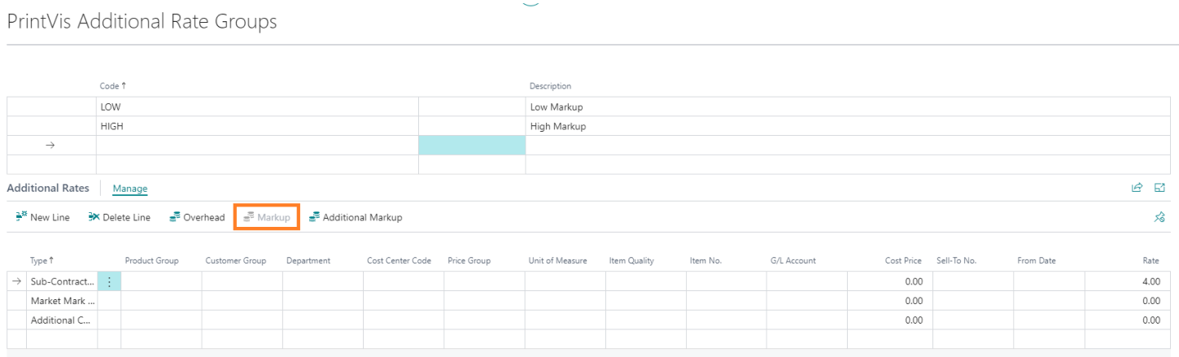Viewport: 1179px width, 357px height.
Task: Click the Item No. column header
Action: coord(705,261)
